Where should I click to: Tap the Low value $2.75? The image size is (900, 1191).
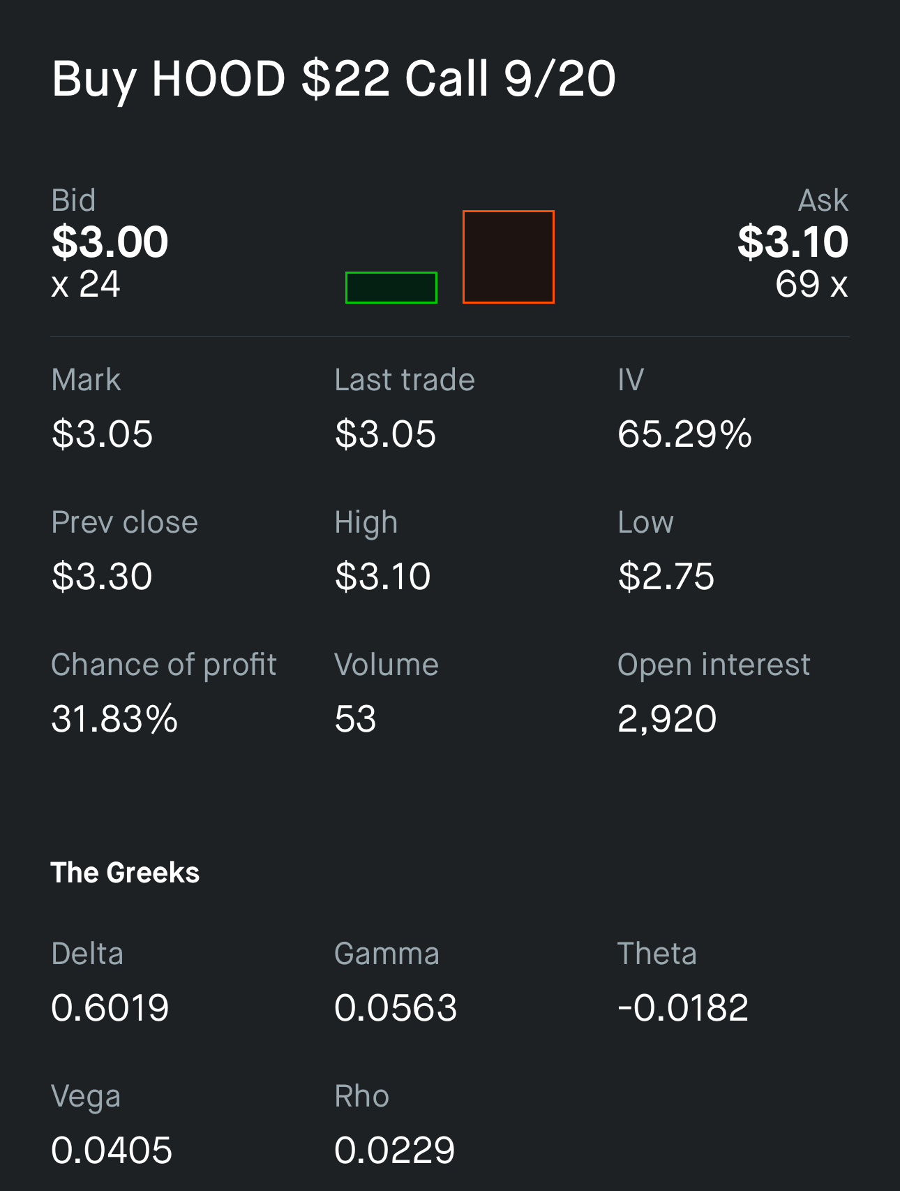666,577
